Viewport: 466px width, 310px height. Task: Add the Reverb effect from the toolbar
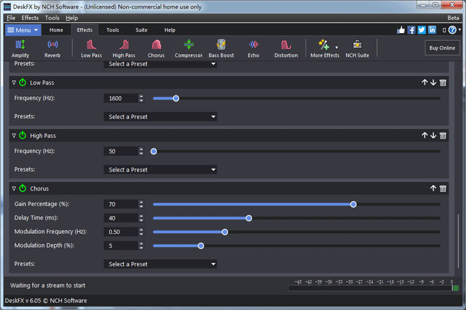tap(52, 49)
